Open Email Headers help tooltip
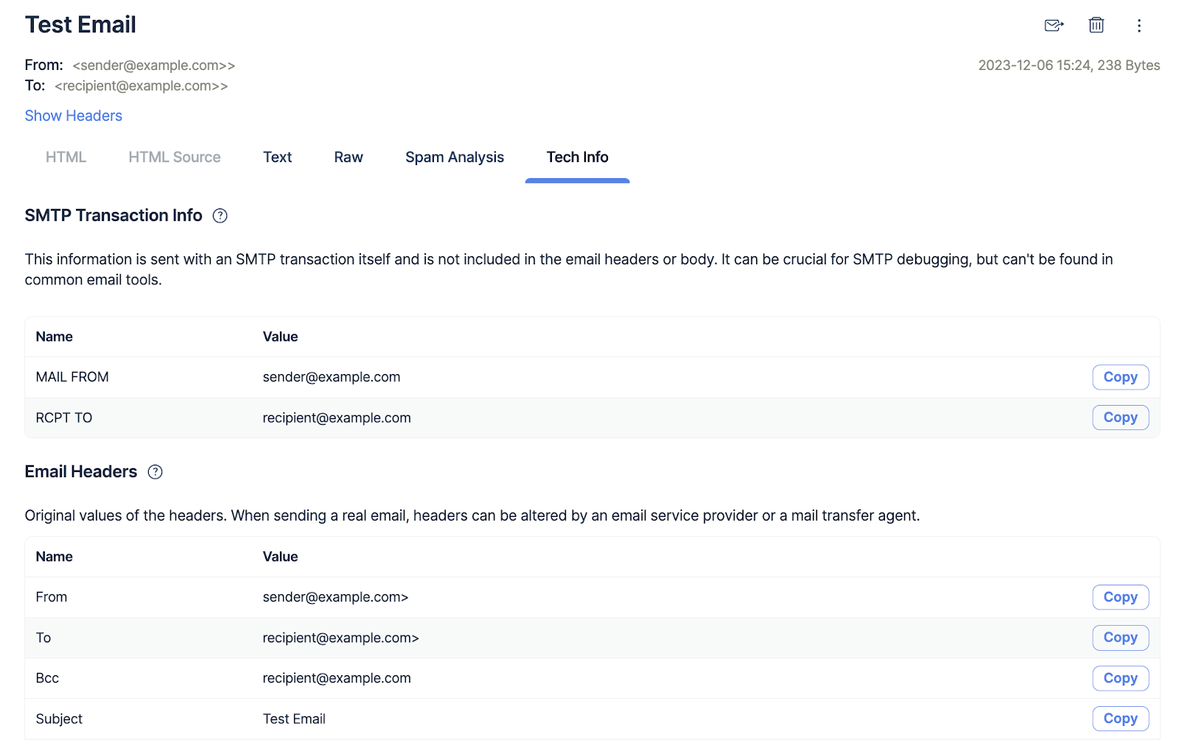 [155, 472]
